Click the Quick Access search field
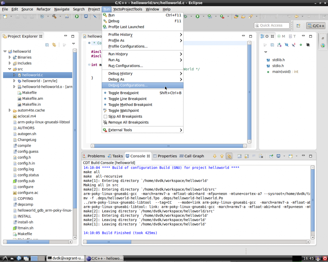 (x=271, y=26)
